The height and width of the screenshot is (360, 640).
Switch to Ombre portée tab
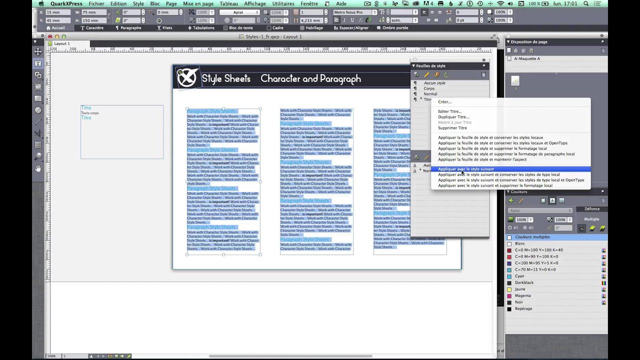(x=392, y=28)
